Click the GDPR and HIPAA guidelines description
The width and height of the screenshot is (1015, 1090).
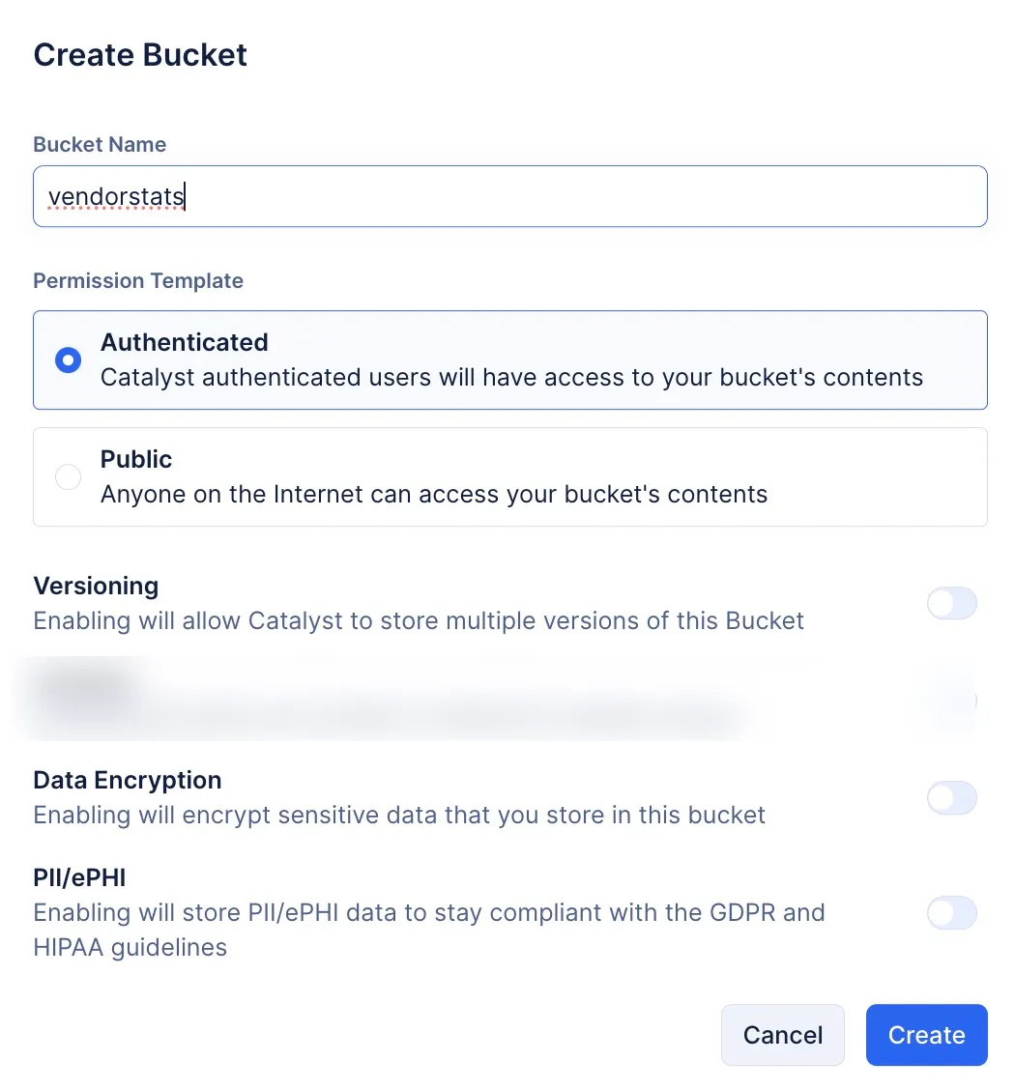point(429,930)
